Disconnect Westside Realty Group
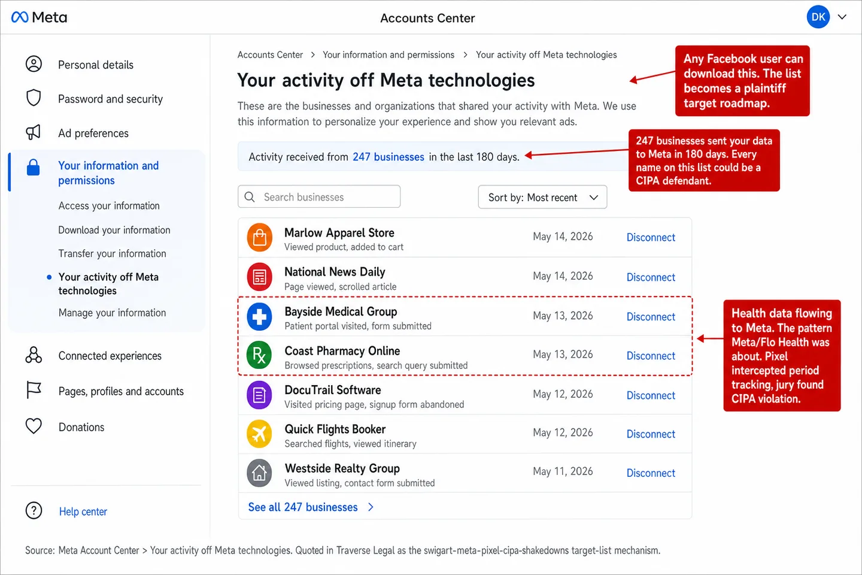The width and height of the screenshot is (862, 575). tap(651, 473)
